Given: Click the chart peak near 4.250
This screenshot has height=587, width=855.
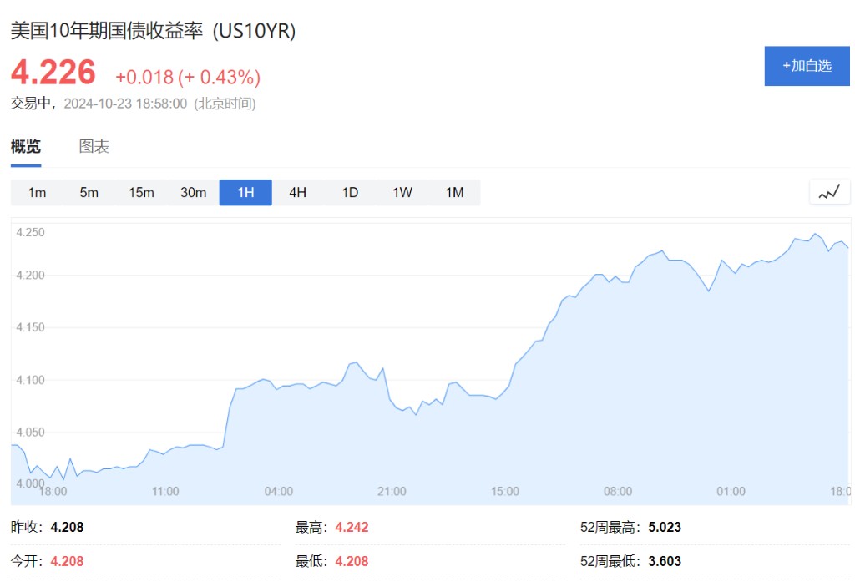Looking at the screenshot, I should click(816, 235).
